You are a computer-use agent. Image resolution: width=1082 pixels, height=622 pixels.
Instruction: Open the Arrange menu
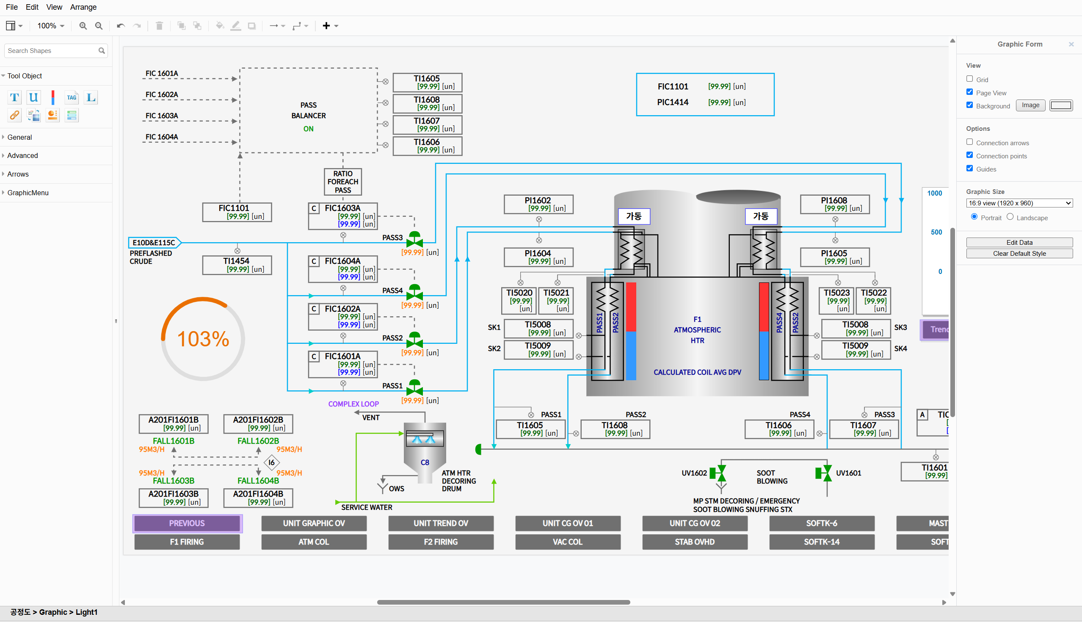tap(83, 7)
